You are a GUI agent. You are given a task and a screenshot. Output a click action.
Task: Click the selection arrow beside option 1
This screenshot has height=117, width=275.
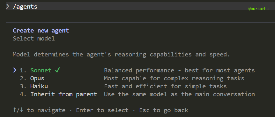pyautogui.click(x=15, y=70)
